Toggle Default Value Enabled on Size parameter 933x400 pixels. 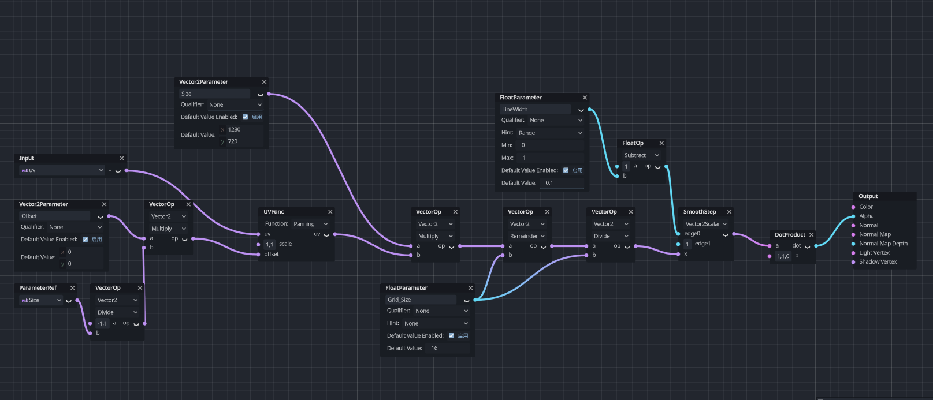tap(245, 117)
